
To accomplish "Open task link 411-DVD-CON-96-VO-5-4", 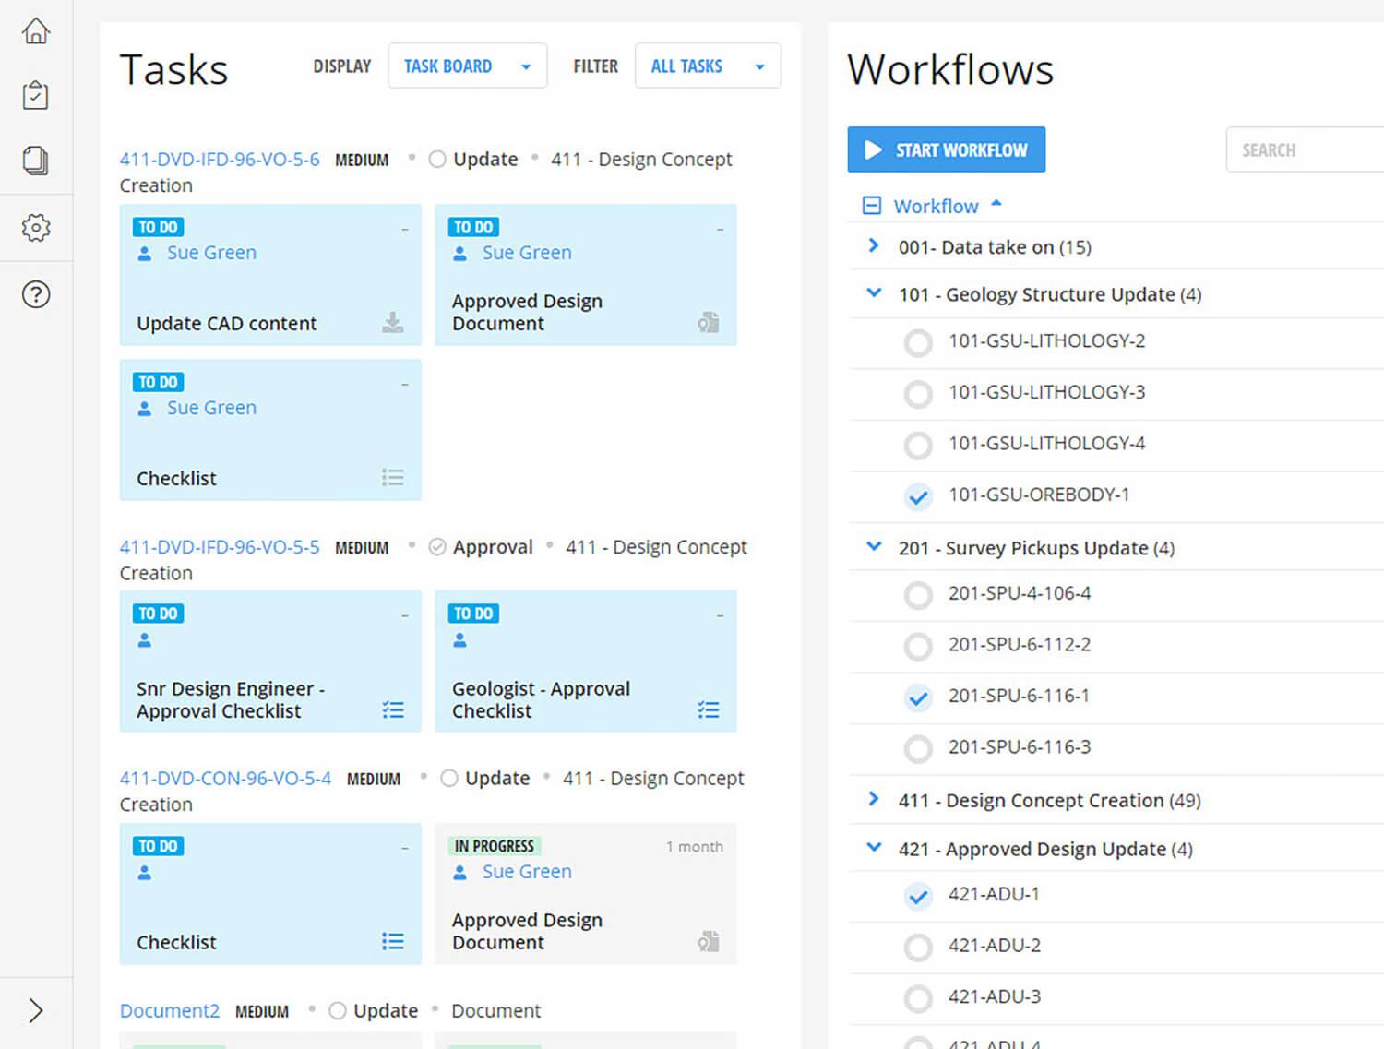I will 225,778.
